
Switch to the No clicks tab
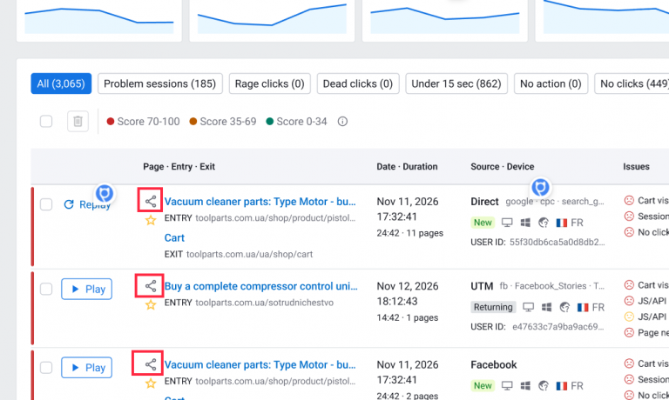(x=632, y=83)
